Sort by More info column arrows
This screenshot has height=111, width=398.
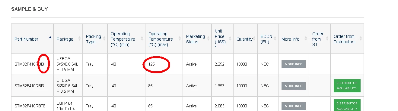[306, 39]
